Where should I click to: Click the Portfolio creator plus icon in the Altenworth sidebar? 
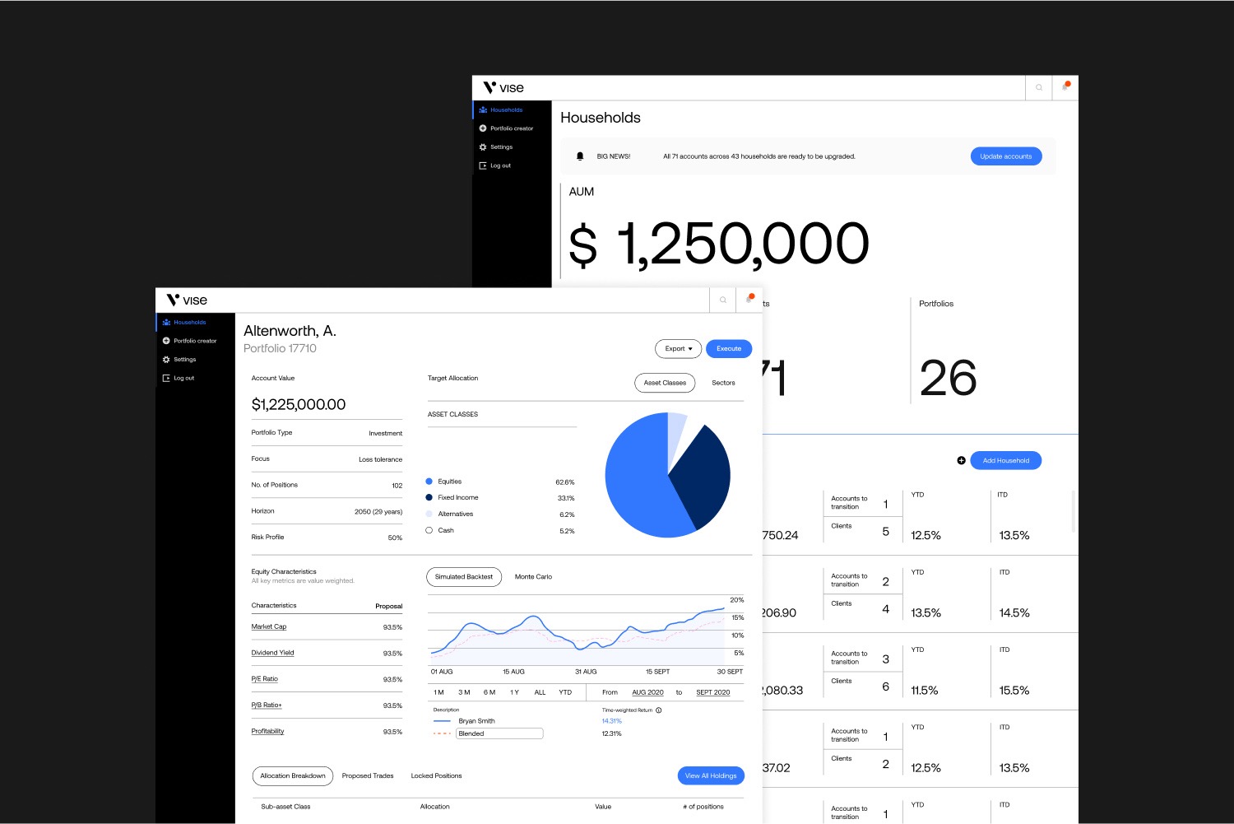[x=166, y=341]
